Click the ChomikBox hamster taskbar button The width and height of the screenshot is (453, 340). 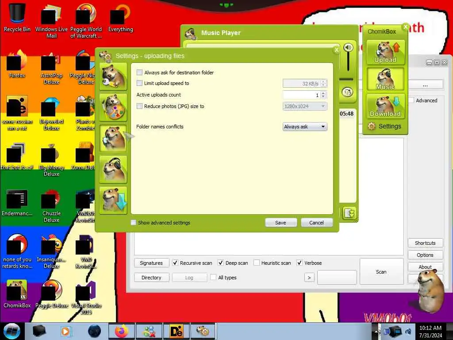(203, 331)
